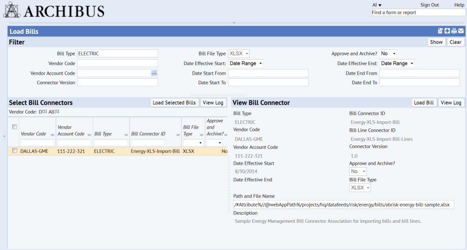Open Bill File Type dropdown in View Bill Connector
Viewport: 467px width, 250px height.
tap(360, 188)
